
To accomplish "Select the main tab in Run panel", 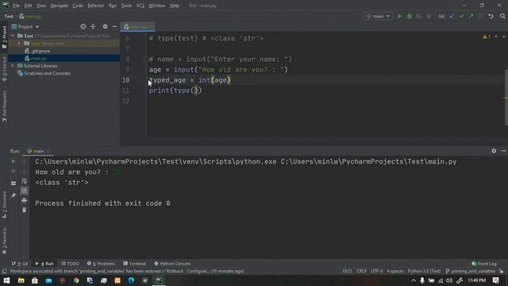I will pos(38,151).
